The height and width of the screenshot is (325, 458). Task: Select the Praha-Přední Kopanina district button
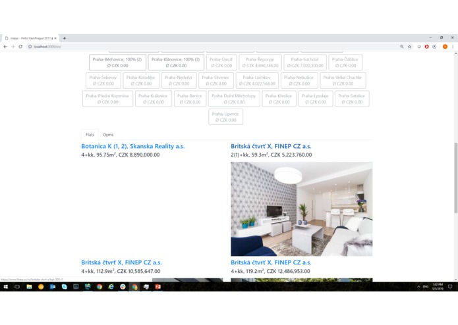(x=107, y=99)
